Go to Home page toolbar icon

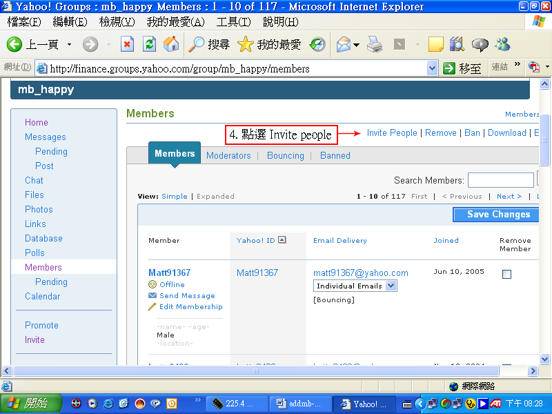(170, 45)
